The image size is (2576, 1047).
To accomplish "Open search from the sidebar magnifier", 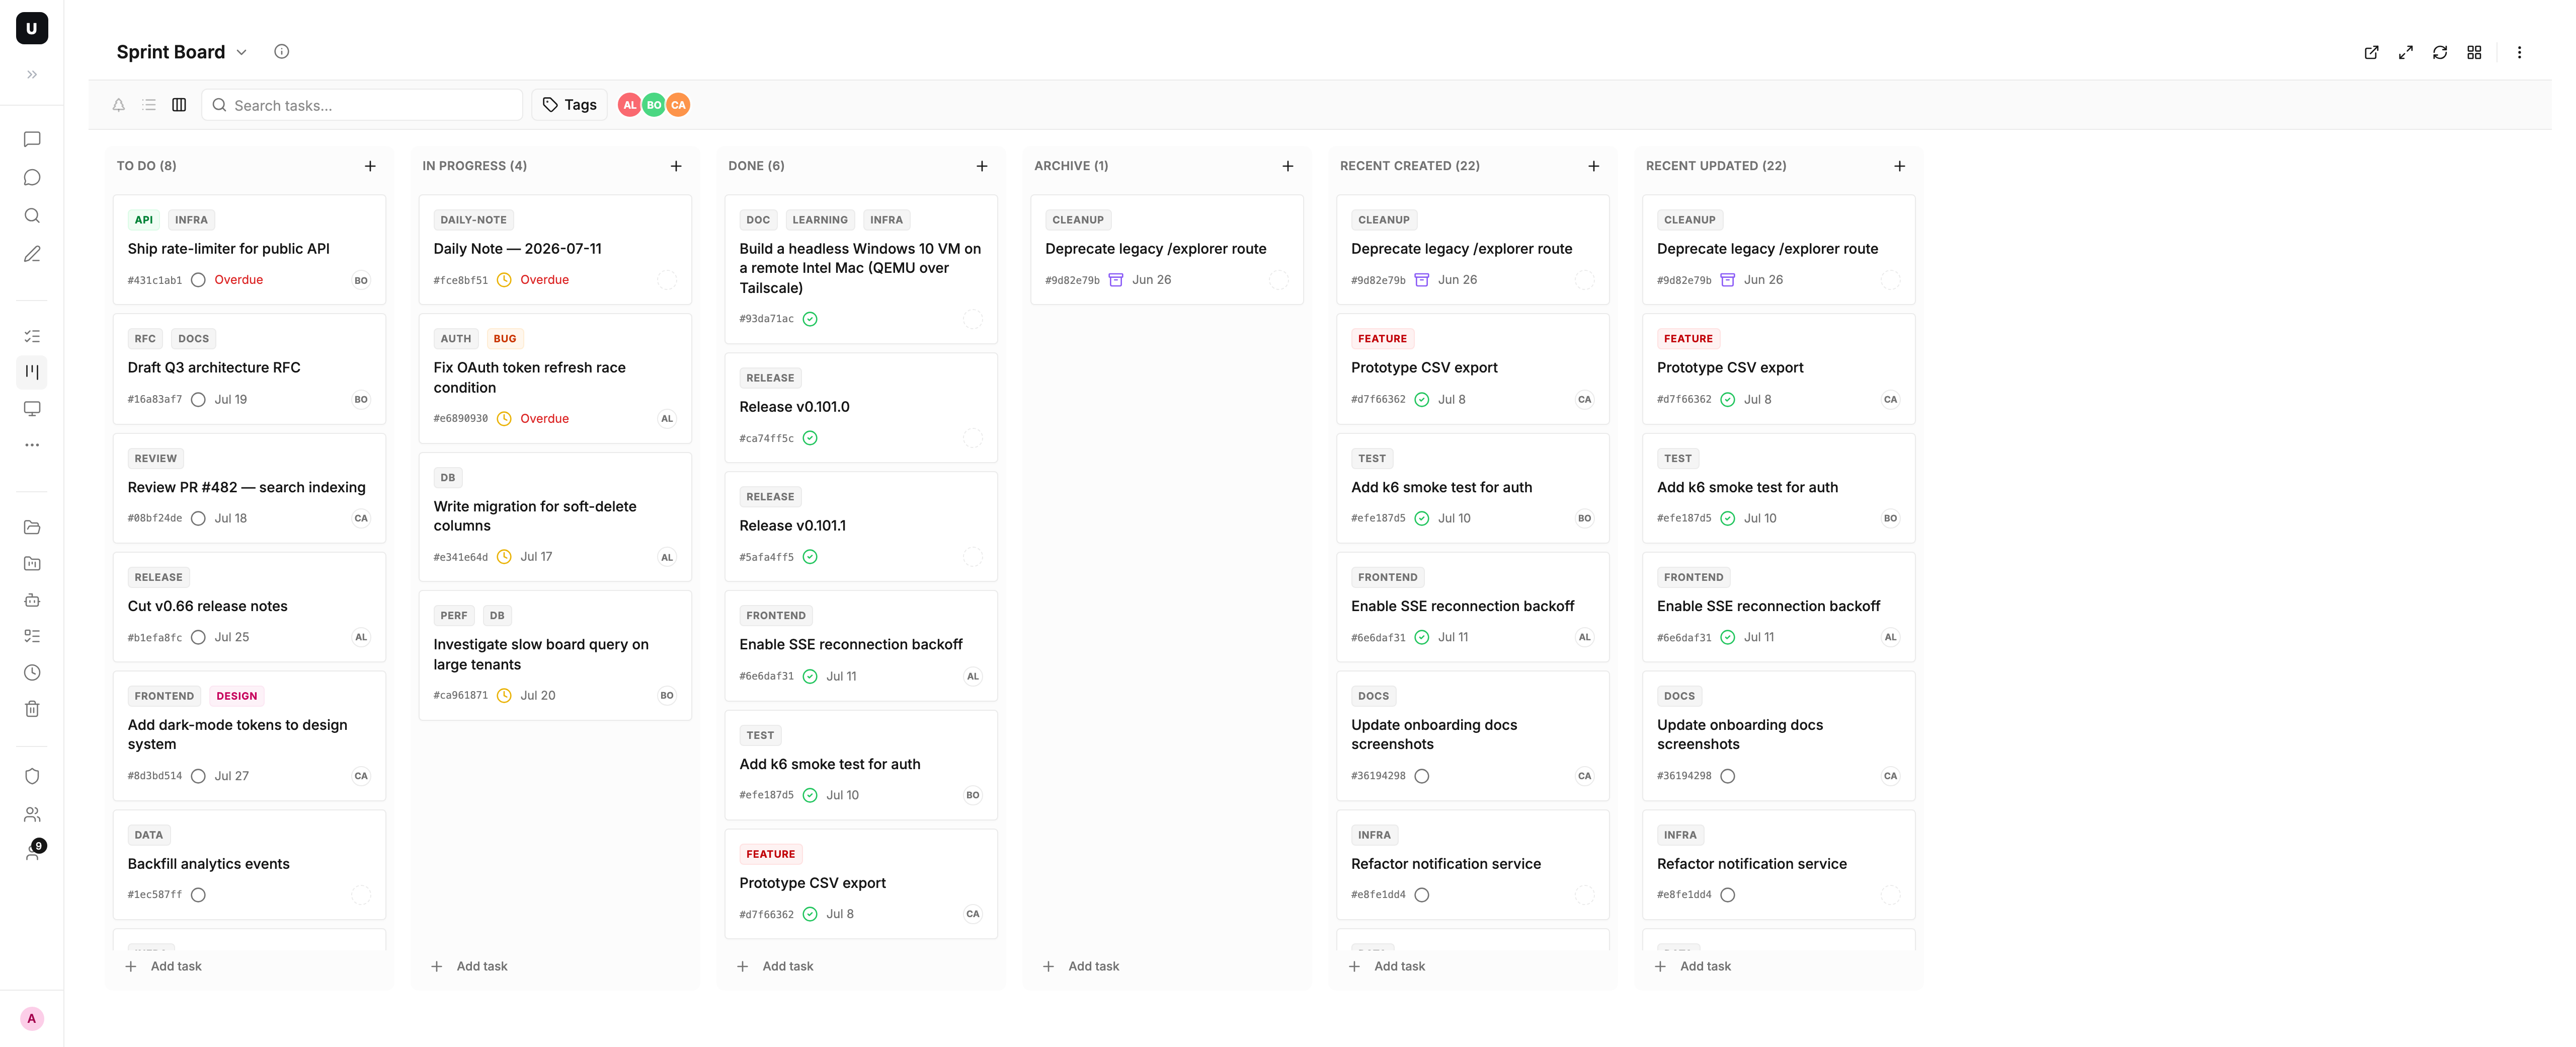I will (32, 215).
